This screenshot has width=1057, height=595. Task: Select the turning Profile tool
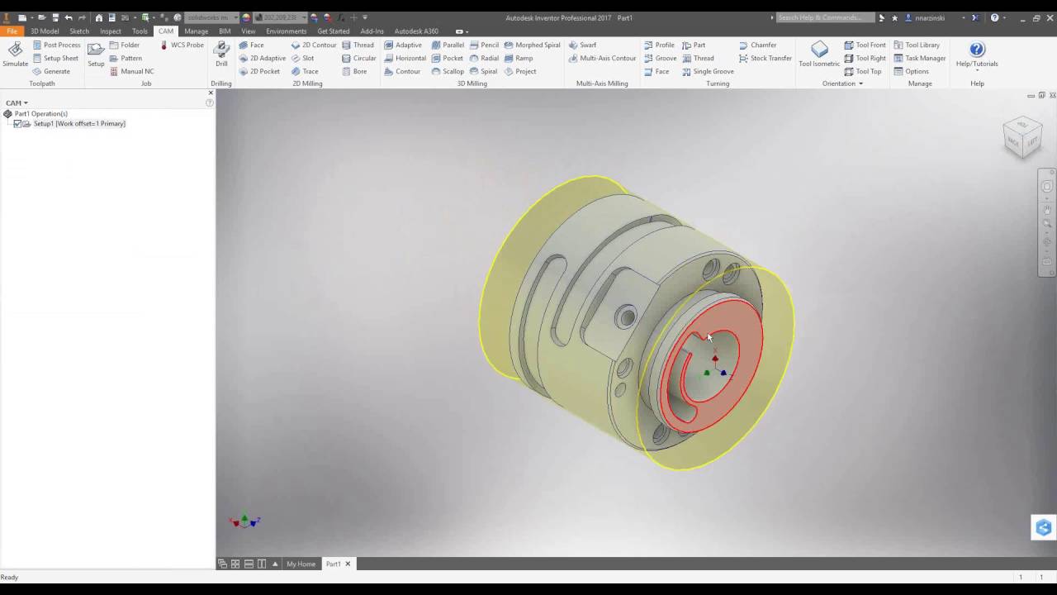(x=659, y=45)
